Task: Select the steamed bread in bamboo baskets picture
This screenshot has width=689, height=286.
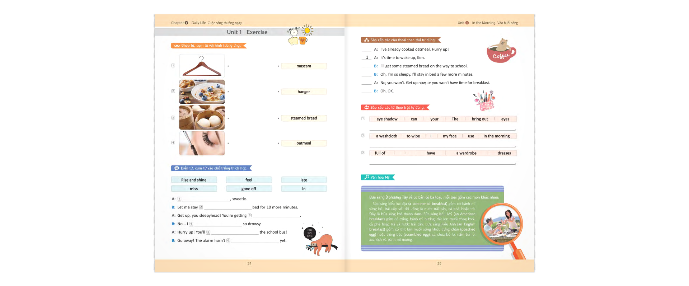Action: tap(202, 118)
